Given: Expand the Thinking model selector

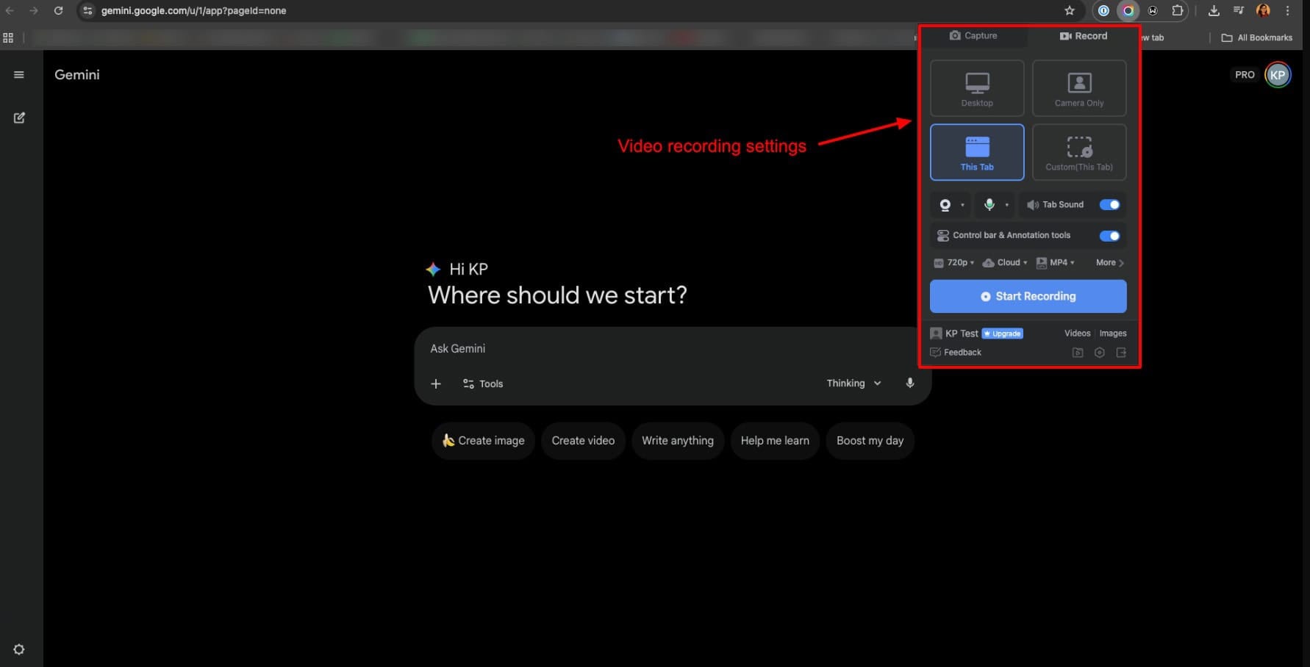Looking at the screenshot, I should [853, 383].
